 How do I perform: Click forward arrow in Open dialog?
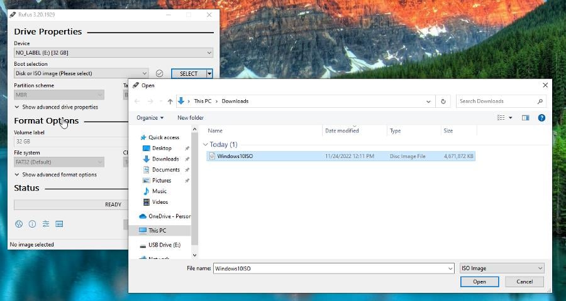150,102
